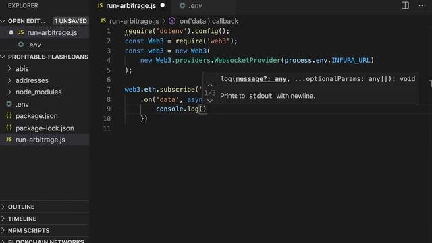Show previous signature with up chevron
This screenshot has height=243, width=432.
(210, 85)
